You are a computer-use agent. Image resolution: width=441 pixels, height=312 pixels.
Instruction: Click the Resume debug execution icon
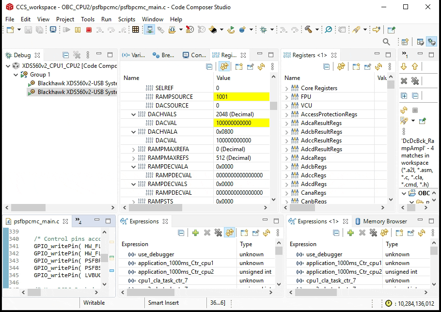tap(67, 30)
